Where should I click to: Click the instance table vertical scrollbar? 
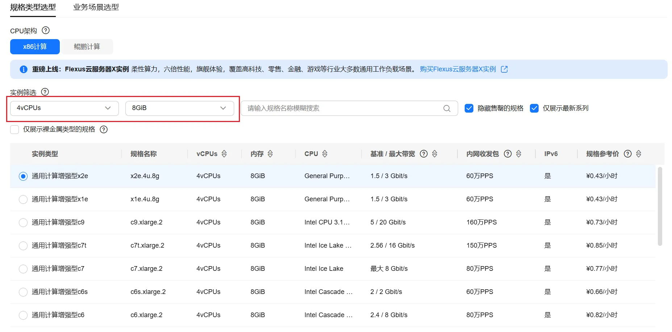660,206
